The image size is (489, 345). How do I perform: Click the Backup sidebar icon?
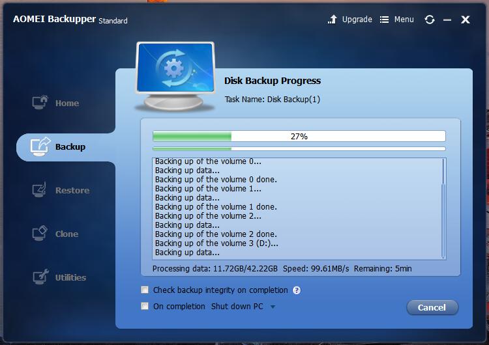(40, 146)
